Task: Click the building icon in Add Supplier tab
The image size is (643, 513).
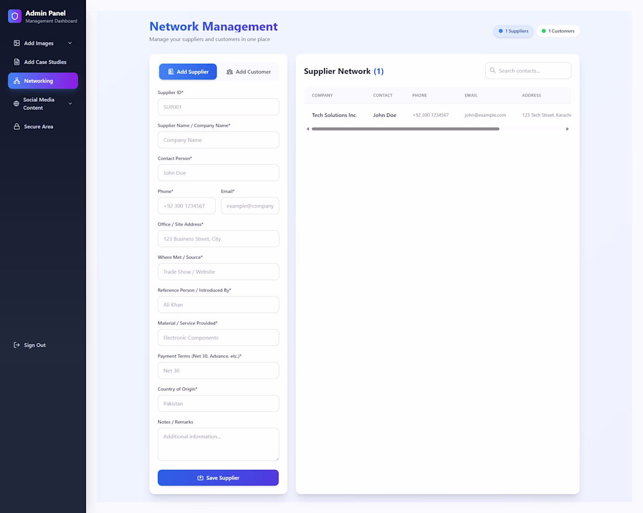Action: click(x=171, y=72)
